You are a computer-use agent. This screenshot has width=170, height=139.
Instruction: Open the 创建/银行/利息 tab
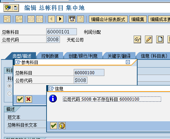pyautogui.click(x=83, y=56)
